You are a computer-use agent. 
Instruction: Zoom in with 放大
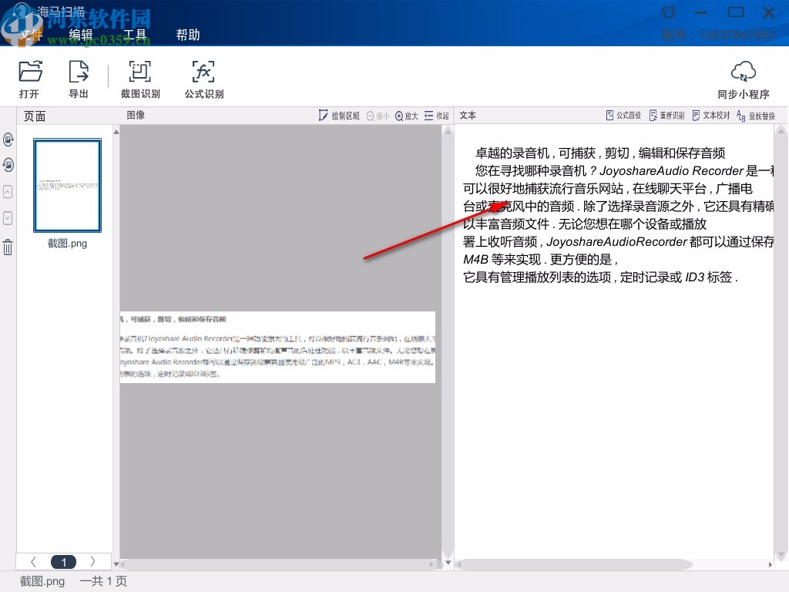tap(406, 115)
